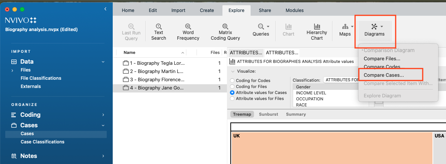The image size is (446, 164).
Task: Switch to Sunburst view
Action: 268,114
